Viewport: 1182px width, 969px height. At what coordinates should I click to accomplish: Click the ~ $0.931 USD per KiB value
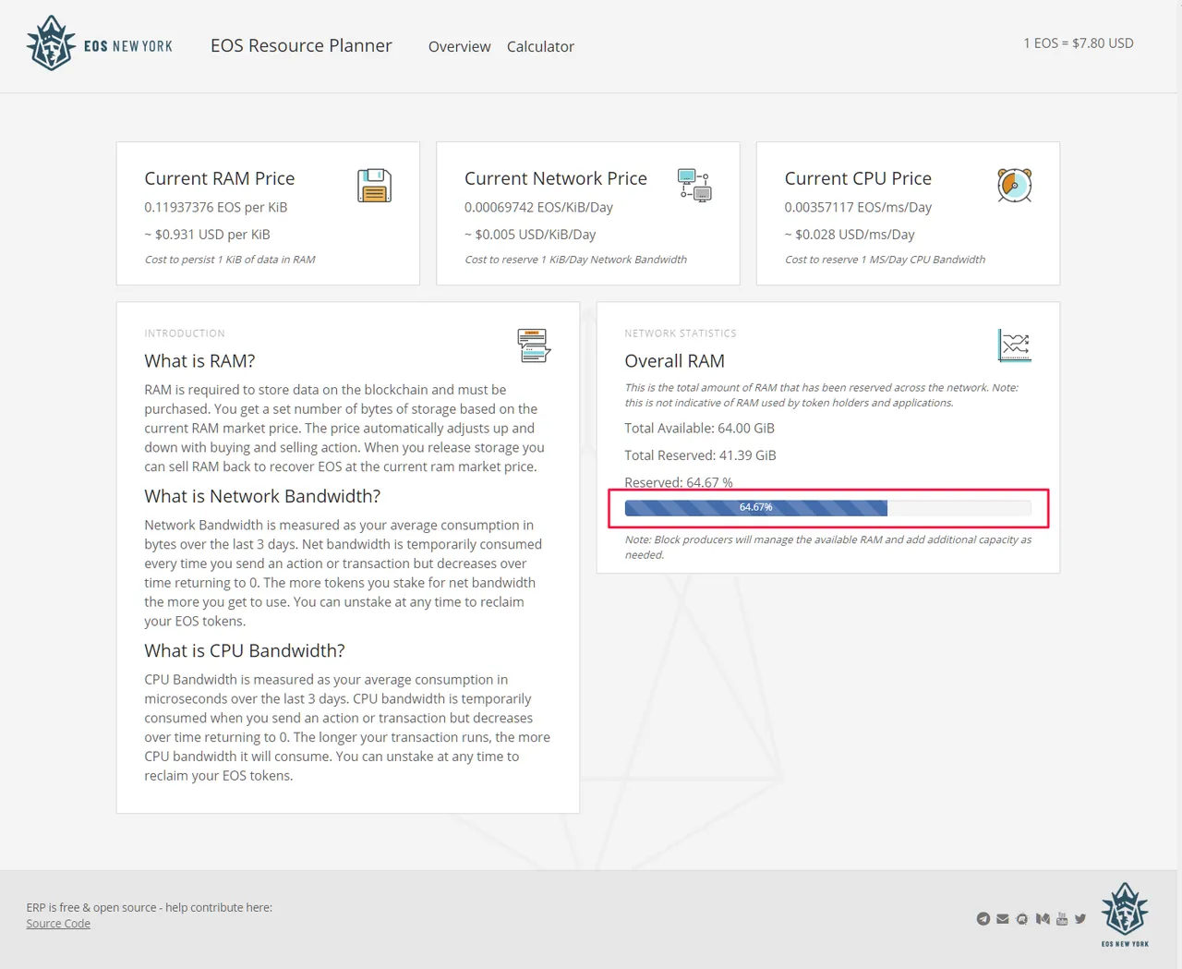208,235
